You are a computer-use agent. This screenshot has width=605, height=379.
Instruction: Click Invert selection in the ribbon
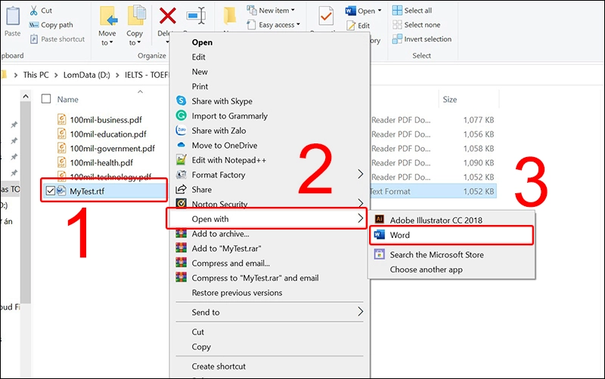422,39
